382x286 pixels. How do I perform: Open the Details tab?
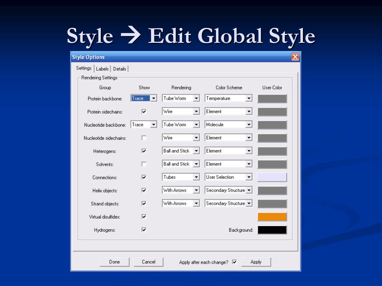120,69
